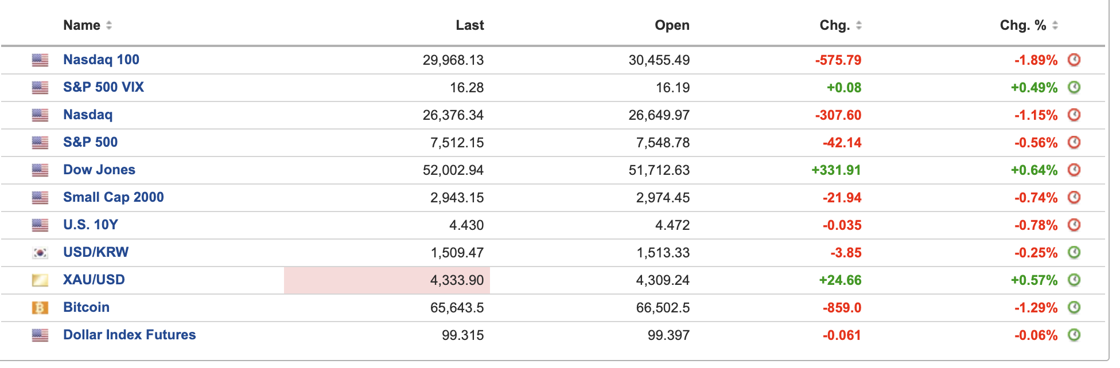Click the green clock icon in S&P 500 VIX row
This screenshot has width=1120, height=368.
[x=1074, y=87]
